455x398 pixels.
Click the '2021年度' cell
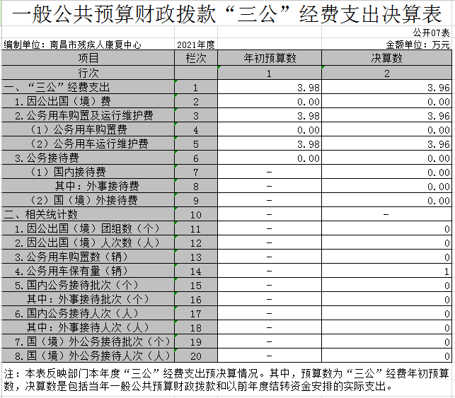tap(197, 45)
